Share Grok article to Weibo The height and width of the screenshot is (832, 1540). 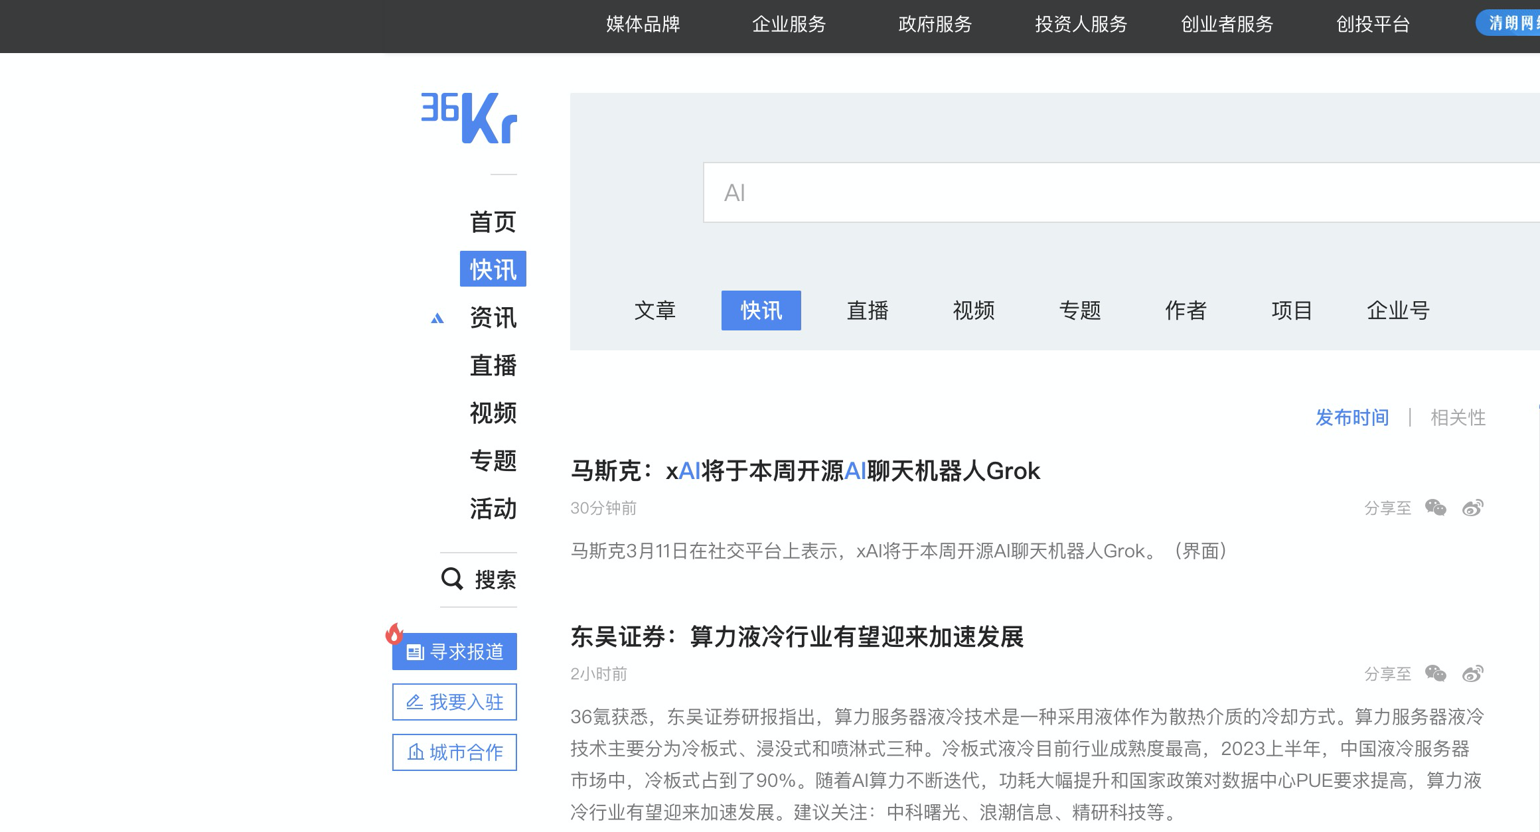(x=1472, y=508)
